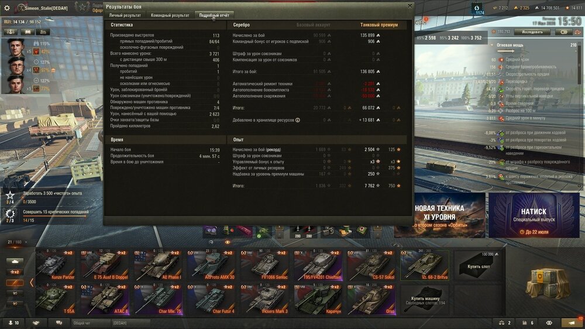585x329 pixels.
Task: Open the star mission 3/4 icon
Action: point(10,196)
